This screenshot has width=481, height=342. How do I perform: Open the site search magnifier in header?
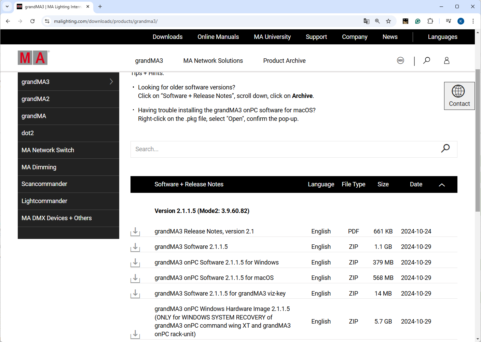(x=426, y=61)
